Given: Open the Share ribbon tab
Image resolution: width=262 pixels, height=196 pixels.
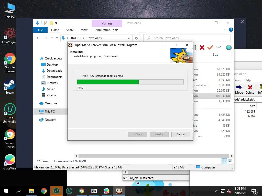Looking at the screenshot, I should pos(70,30).
